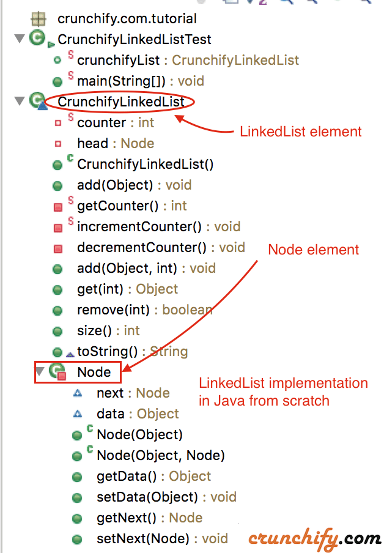The width and height of the screenshot is (384, 553).
Task: Click the static field icon beside crunchifyList
Action: 57,60
